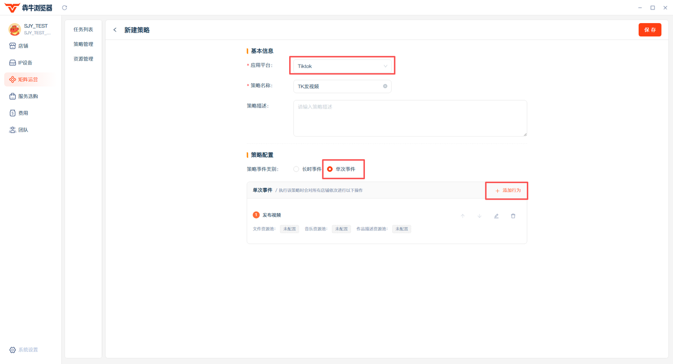Clear the strategy name field with X icon
The width and height of the screenshot is (673, 364).
pyautogui.click(x=385, y=86)
